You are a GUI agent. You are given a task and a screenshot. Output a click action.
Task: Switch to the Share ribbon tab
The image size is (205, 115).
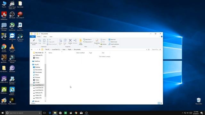45,37
